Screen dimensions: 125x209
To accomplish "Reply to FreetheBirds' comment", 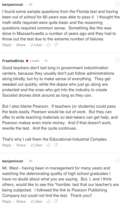I will [x=7, y=145].
